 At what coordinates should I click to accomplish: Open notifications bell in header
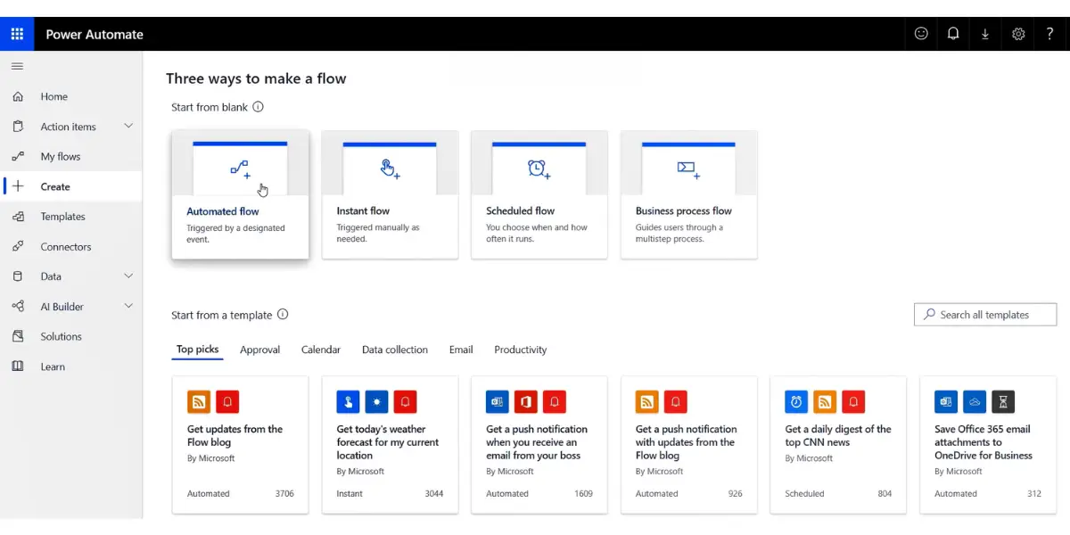953,34
